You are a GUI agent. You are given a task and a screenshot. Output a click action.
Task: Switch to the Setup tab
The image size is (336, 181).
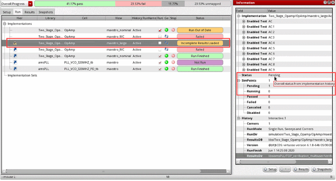click(7, 12)
